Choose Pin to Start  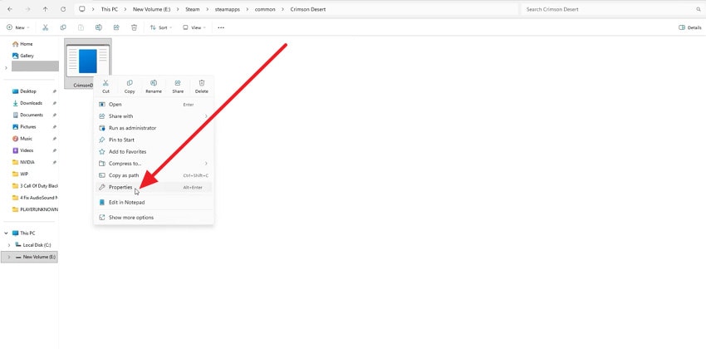pos(154,140)
